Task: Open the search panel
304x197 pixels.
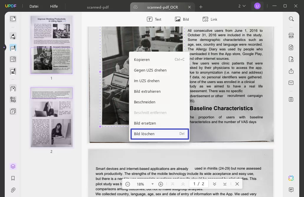Action: tap(291, 19)
